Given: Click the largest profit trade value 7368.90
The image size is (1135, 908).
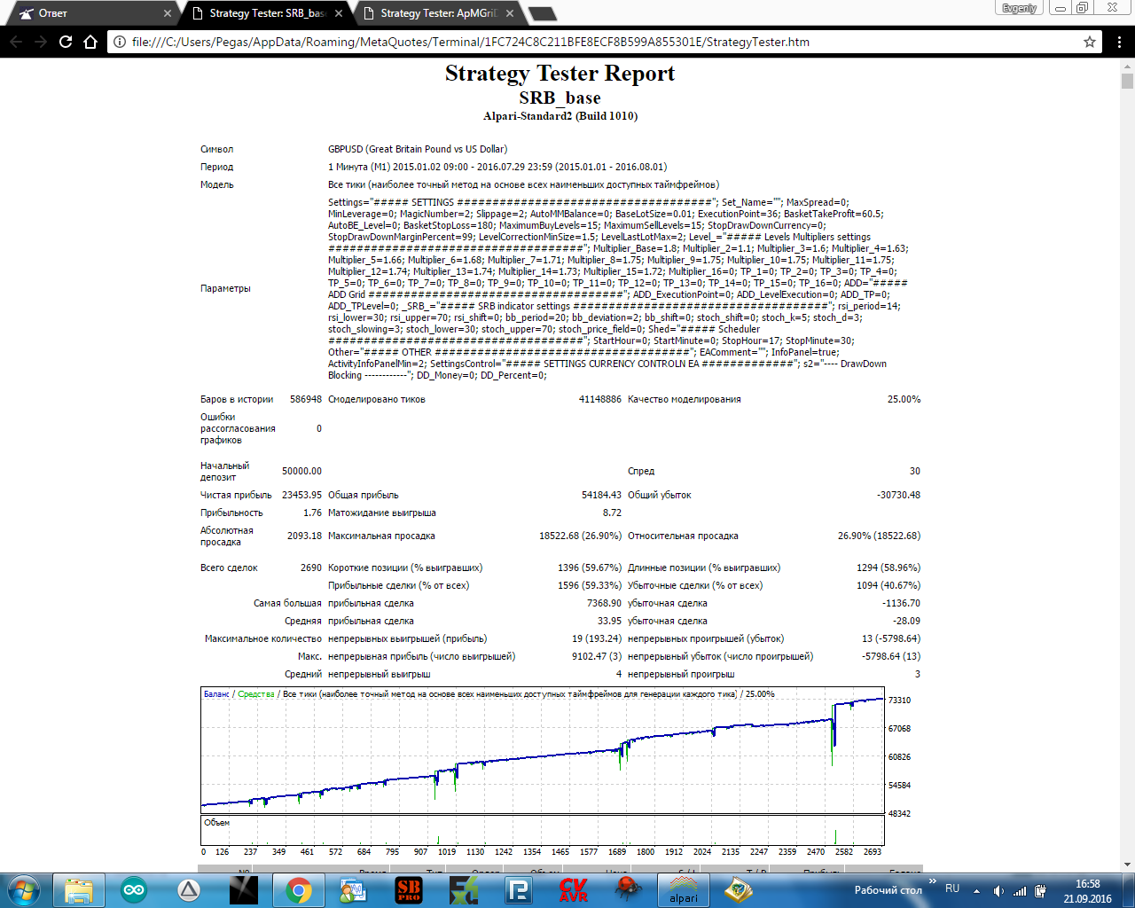Looking at the screenshot, I should pyautogui.click(x=604, y=604).
